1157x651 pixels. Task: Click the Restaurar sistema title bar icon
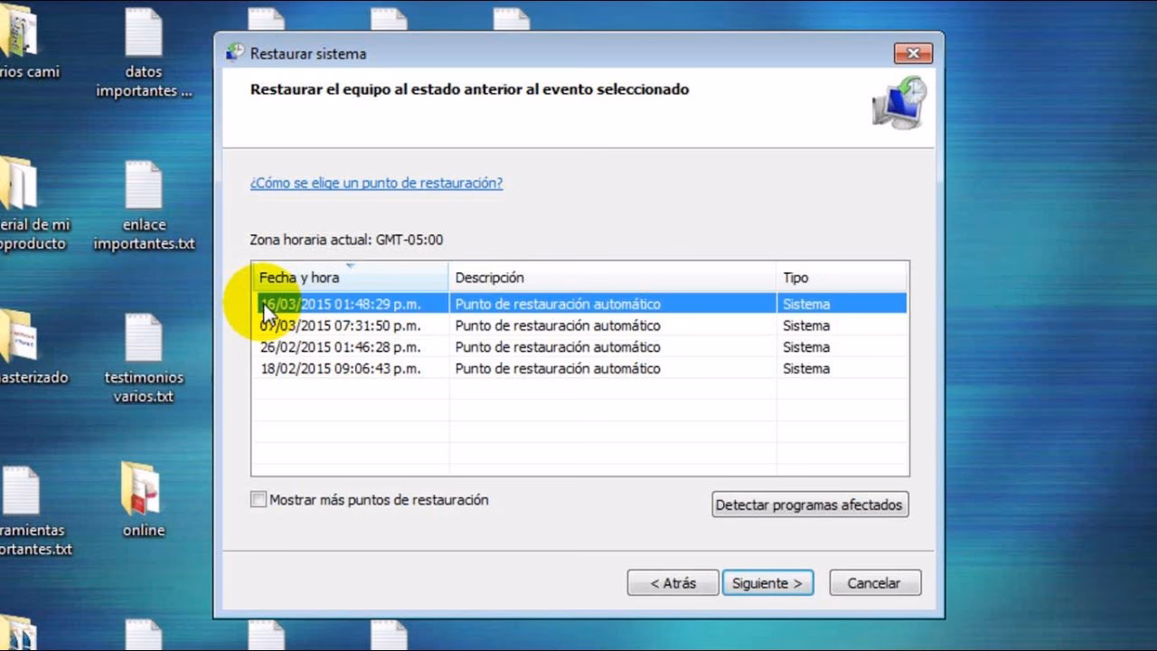(x=233, y=53)
